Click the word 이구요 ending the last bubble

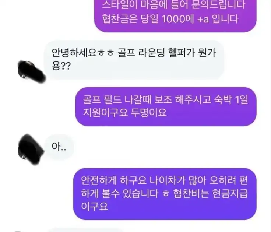95,206
